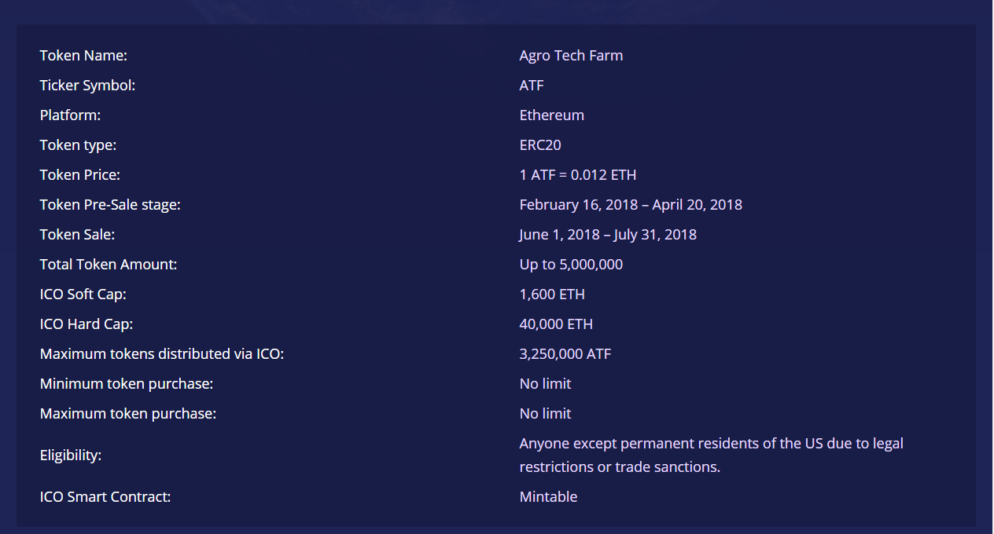
Task: Click the eligibility restrictions description text
Action: pos(711,455)
